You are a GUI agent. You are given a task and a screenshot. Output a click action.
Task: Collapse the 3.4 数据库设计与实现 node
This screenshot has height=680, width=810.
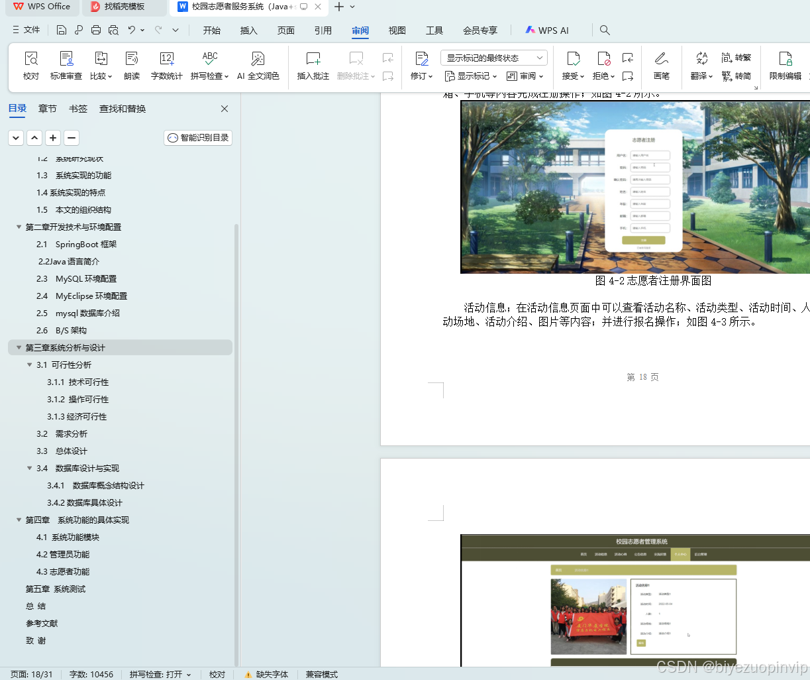point(29,468)
